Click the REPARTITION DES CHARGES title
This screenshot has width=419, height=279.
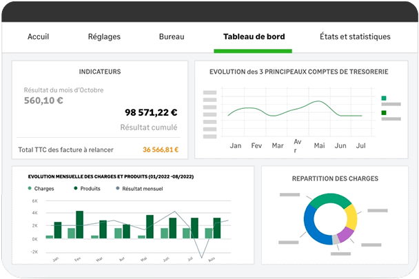335,178
